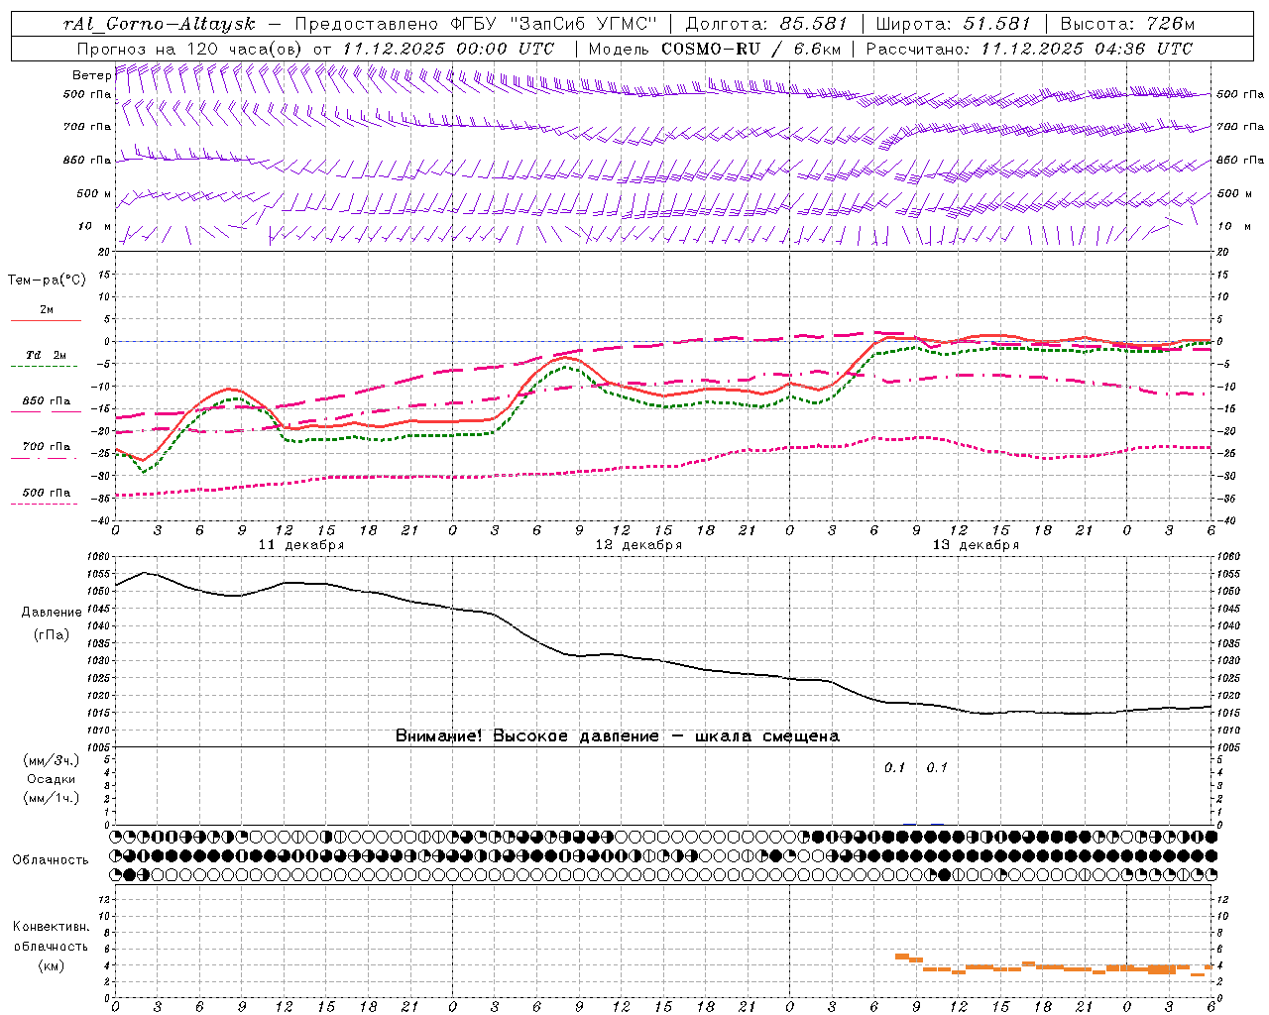Click the "(мм/3ч.)" precipitation unit label

[x=52, y=760]
